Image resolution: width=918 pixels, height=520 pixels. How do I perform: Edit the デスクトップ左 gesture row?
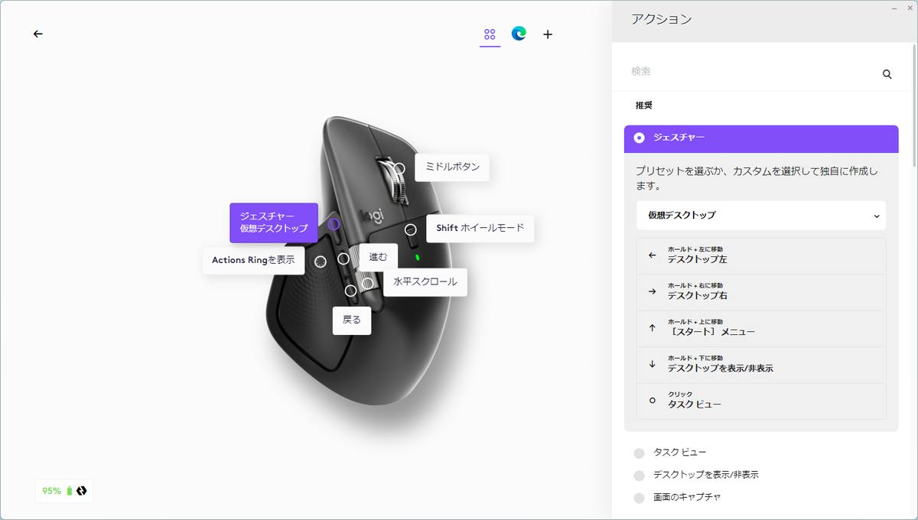(x=761, y=256)
